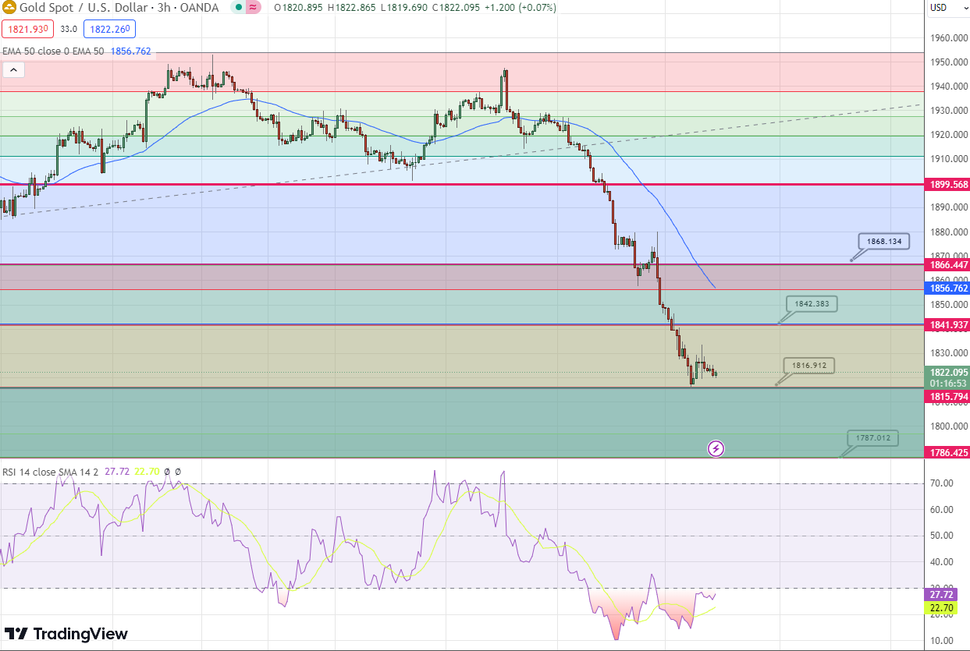Click the green market status dot
970x651 pixels.
click(240, 8)
